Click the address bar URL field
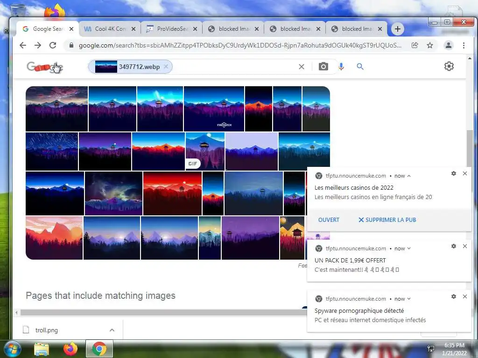The width and height of the screenshot is (478, 358). pyautogui.click(x=240, y=45)
